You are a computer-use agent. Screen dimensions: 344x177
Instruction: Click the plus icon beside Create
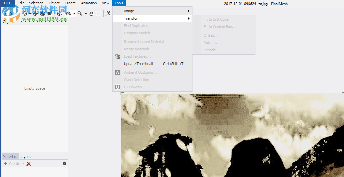(5, 164)
